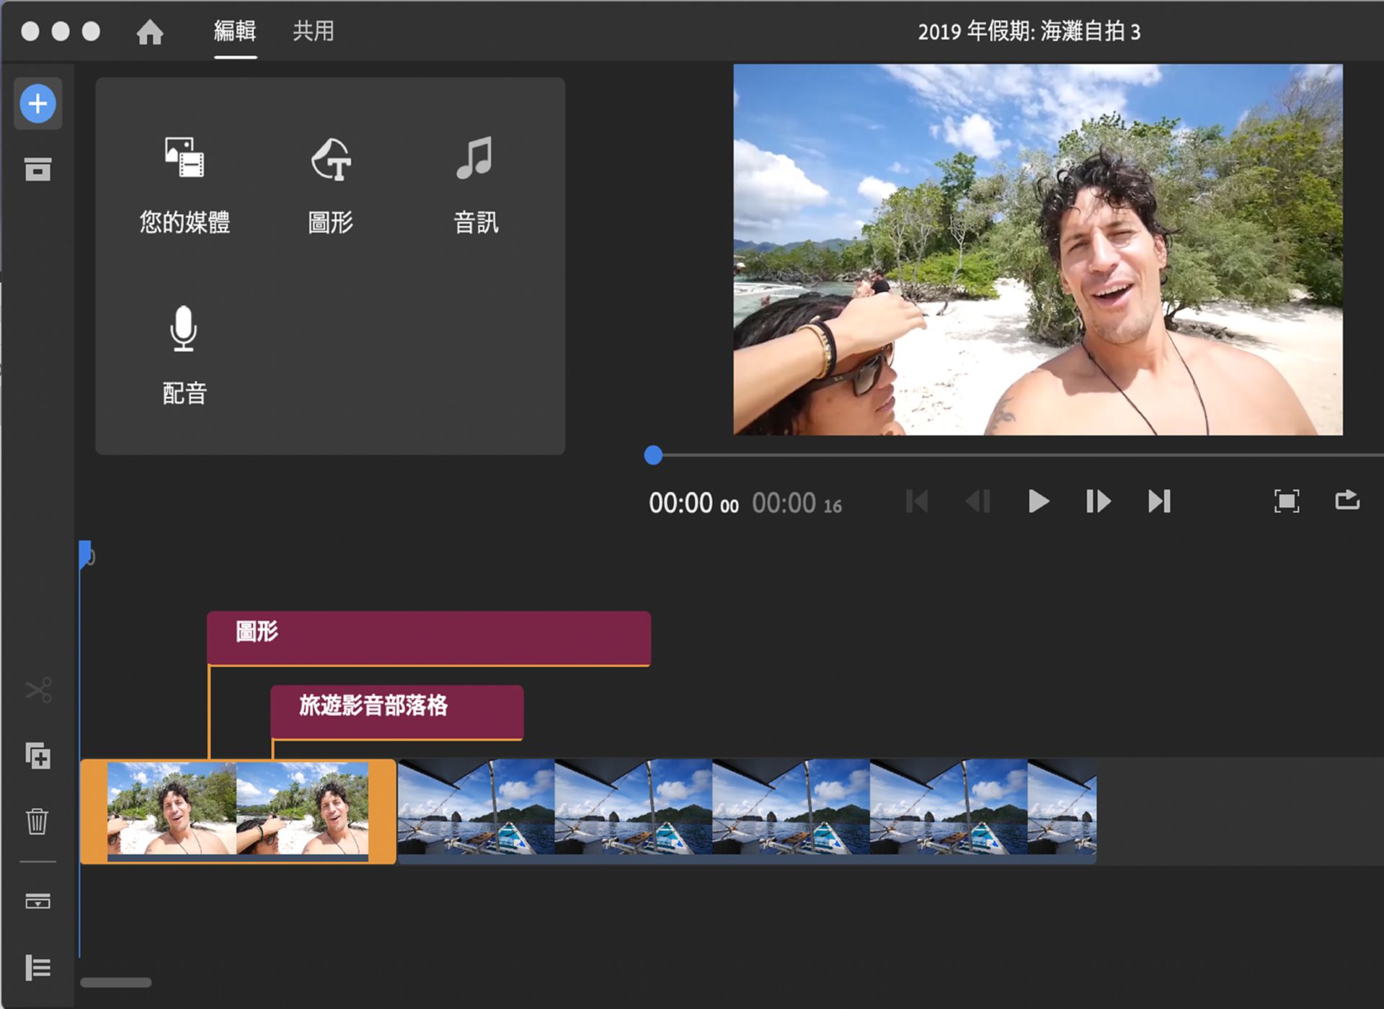The height and width of the screenshot is (1009, 1384).
Task: Open the add media panel via blue plus
Action: click(x=38, y=103)
